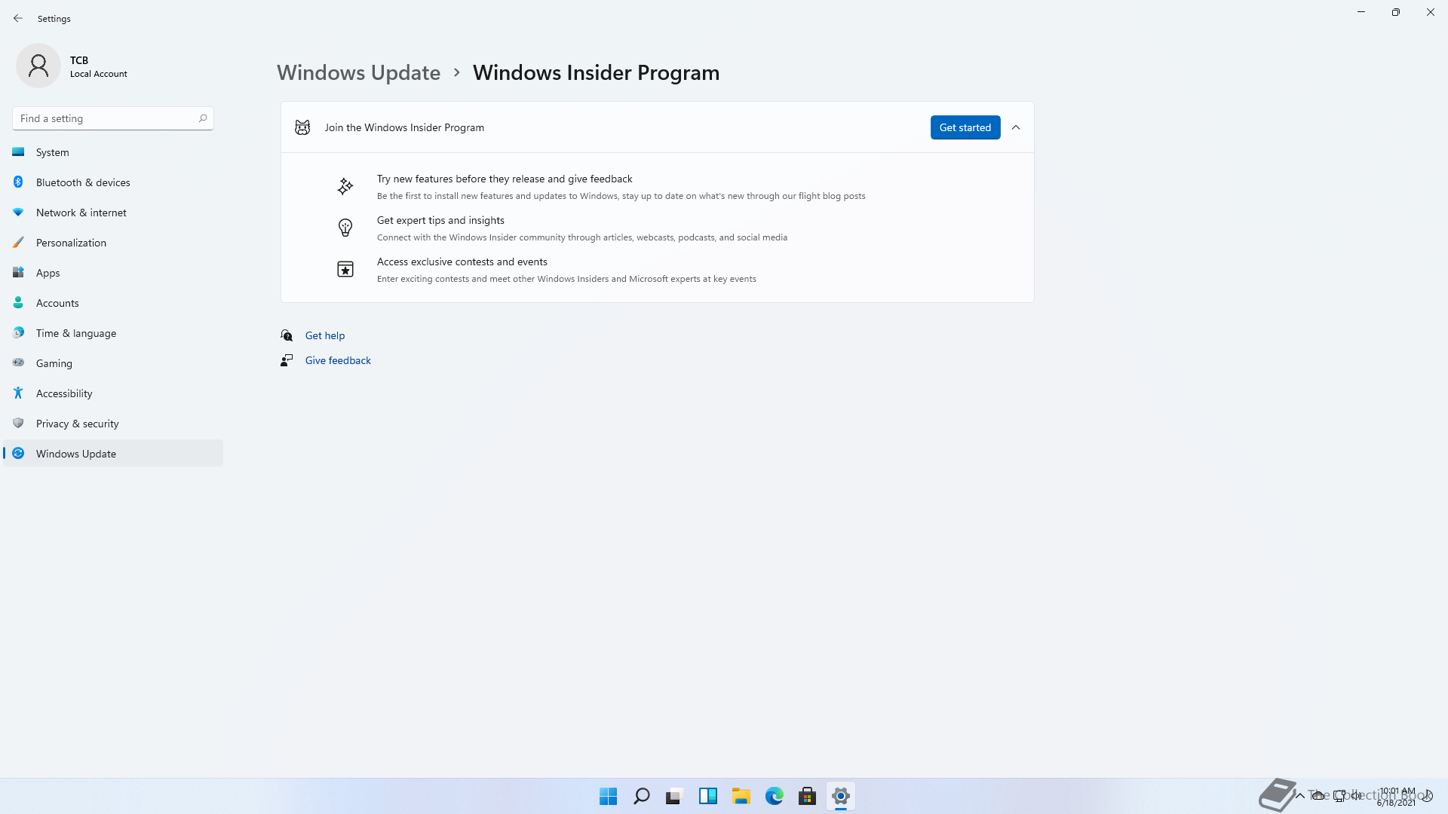
Task: Open System settings
Action: tap(113, 152)
